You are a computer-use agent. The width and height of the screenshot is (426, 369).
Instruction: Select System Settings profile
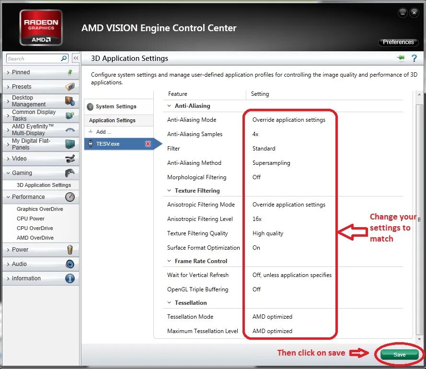pos(119,106)
